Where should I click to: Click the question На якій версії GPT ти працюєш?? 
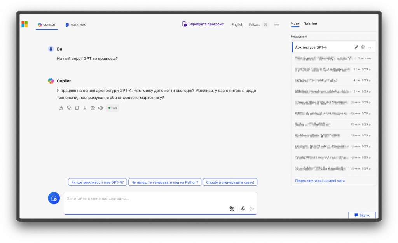click(x=87, y=59)
